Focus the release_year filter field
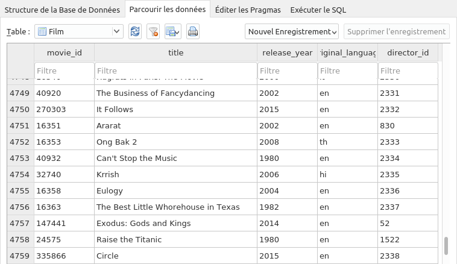457x264 pixels. tap(288, 71)
